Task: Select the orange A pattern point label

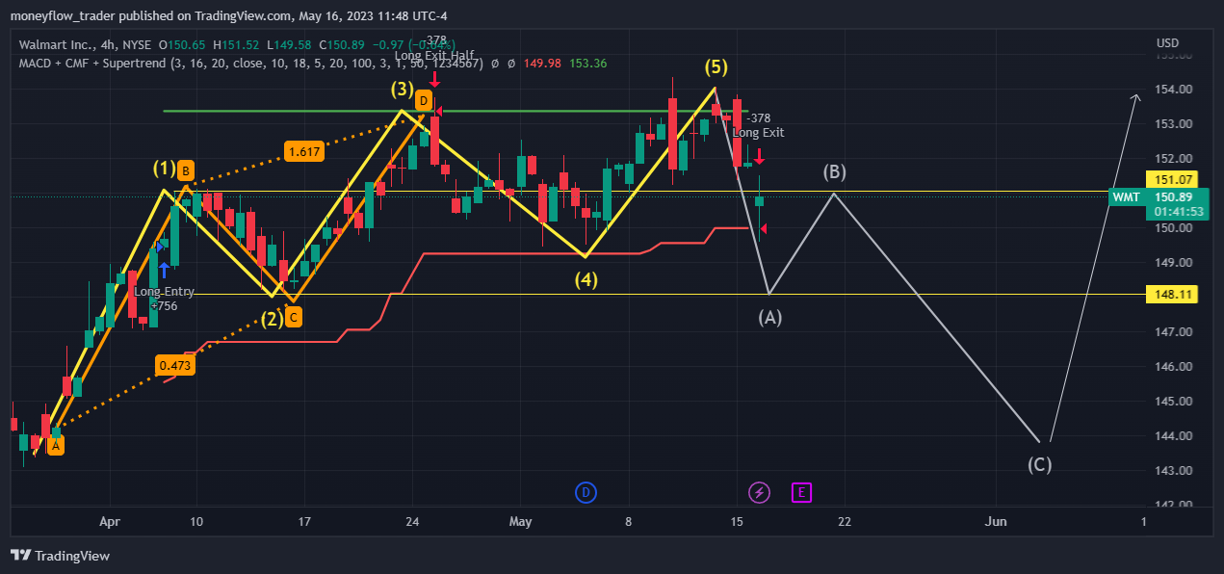Action: click(56, 446)
